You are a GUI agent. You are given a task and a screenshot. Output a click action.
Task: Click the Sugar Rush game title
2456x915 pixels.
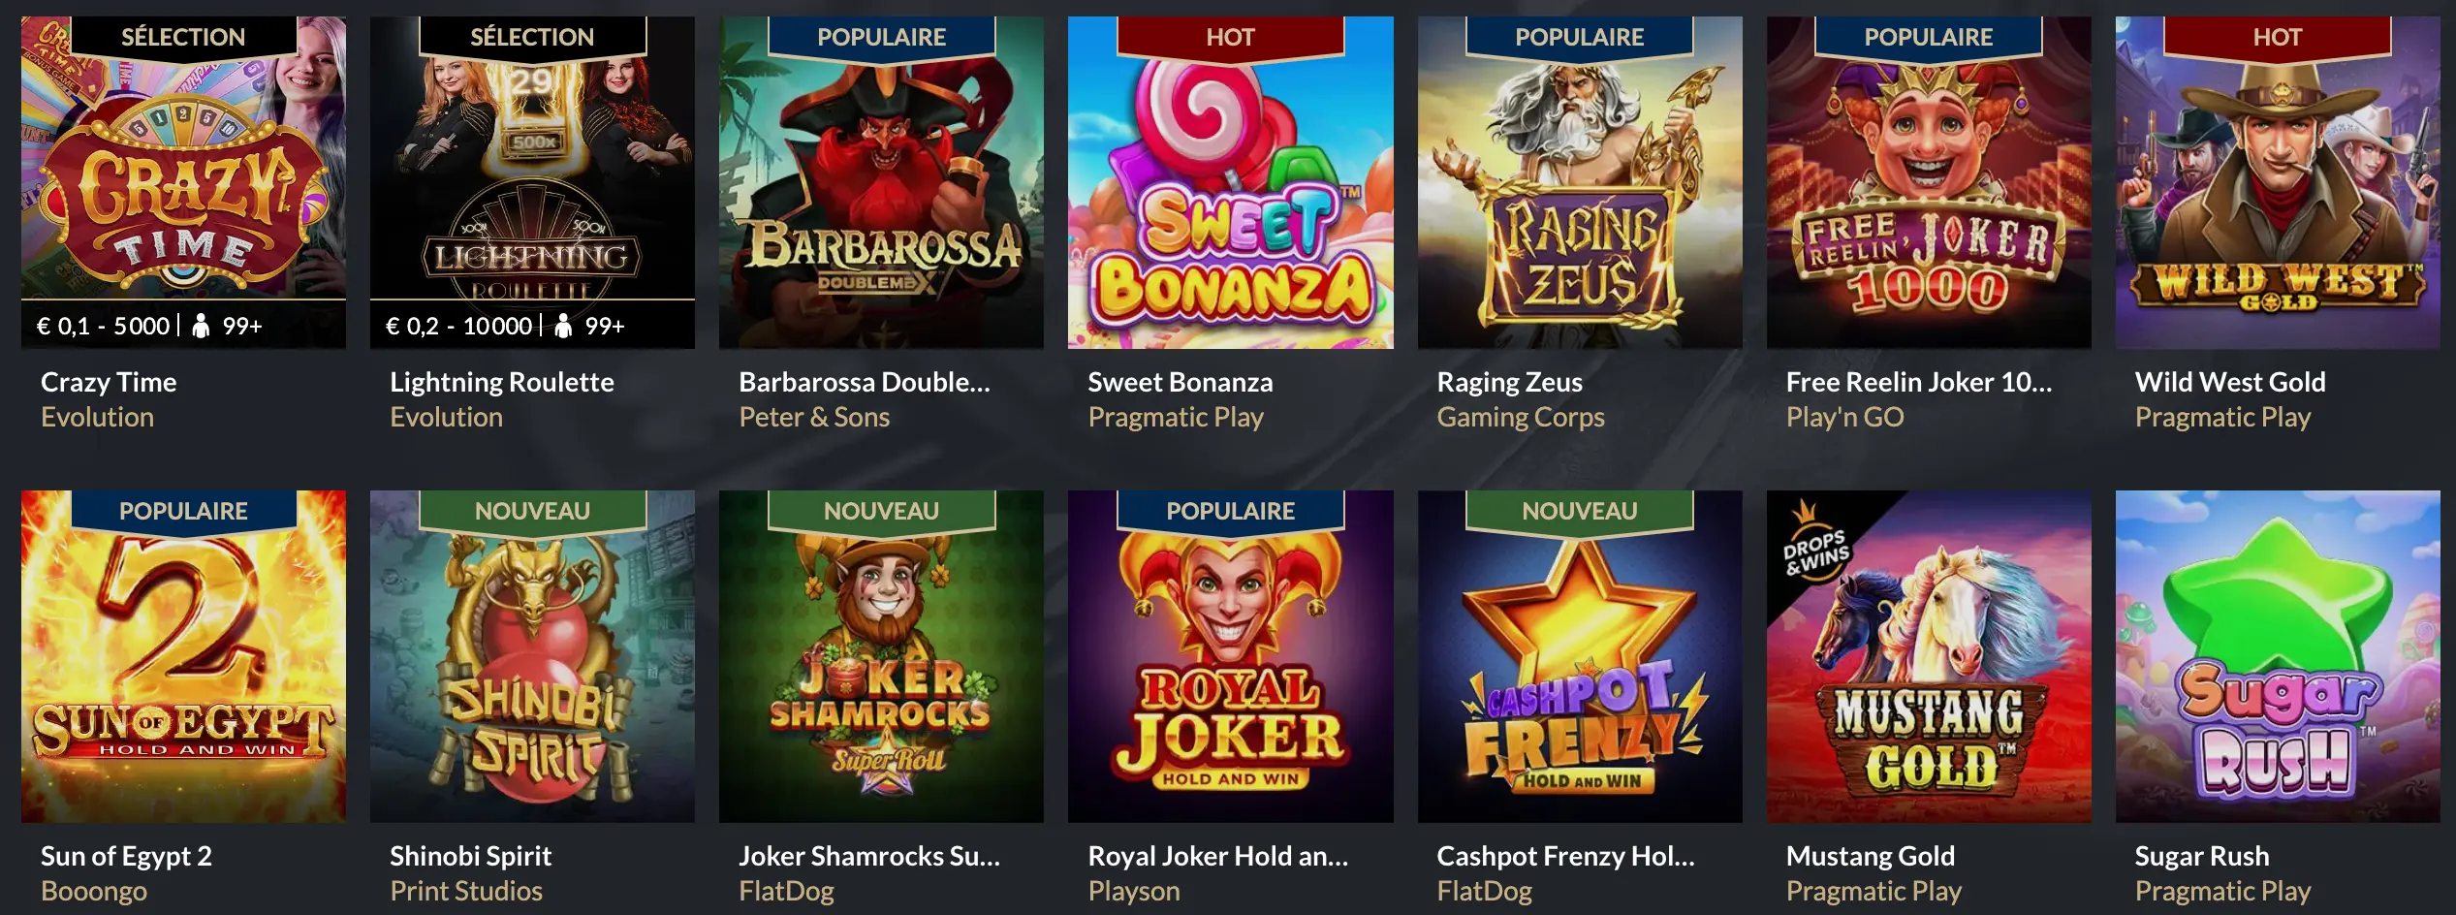(x=2201, y=856)
